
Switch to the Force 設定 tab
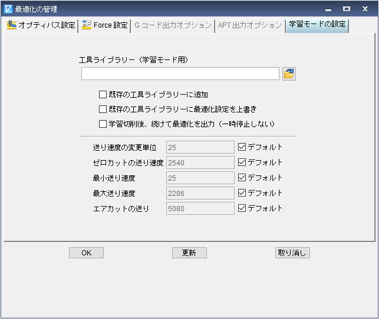[x=105, y=26]
